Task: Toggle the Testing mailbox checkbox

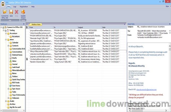Action: pyautogui.click(x=6, y=31)
